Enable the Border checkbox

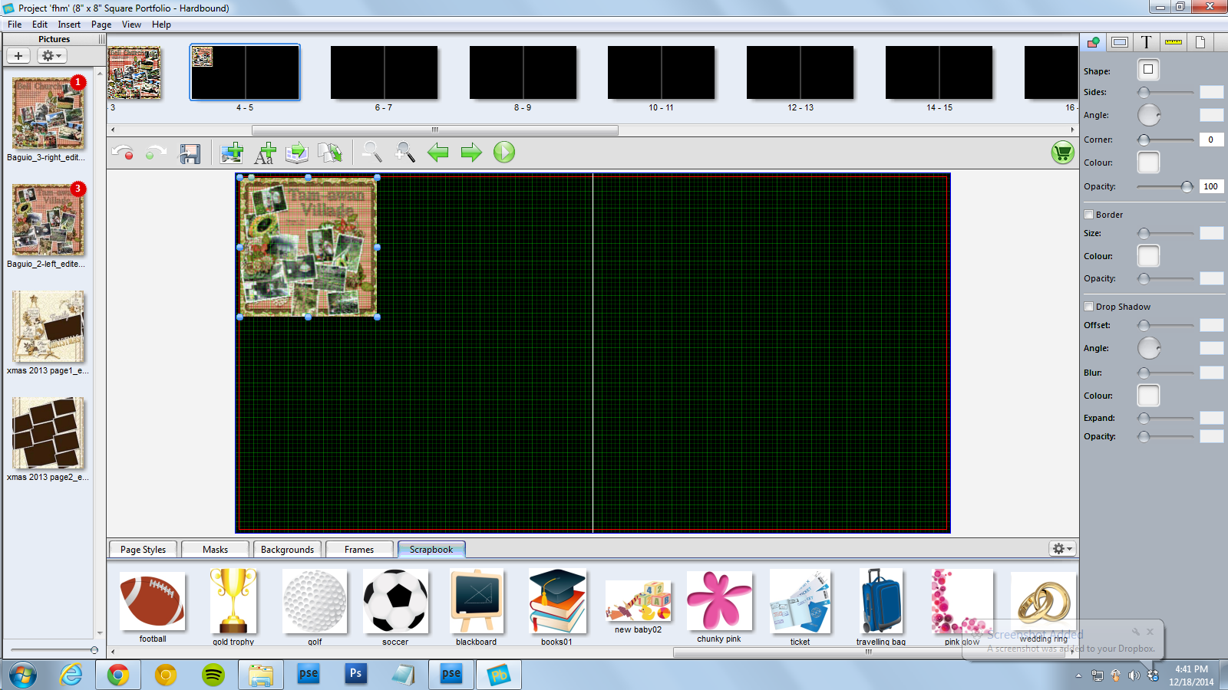[1088, 215]
